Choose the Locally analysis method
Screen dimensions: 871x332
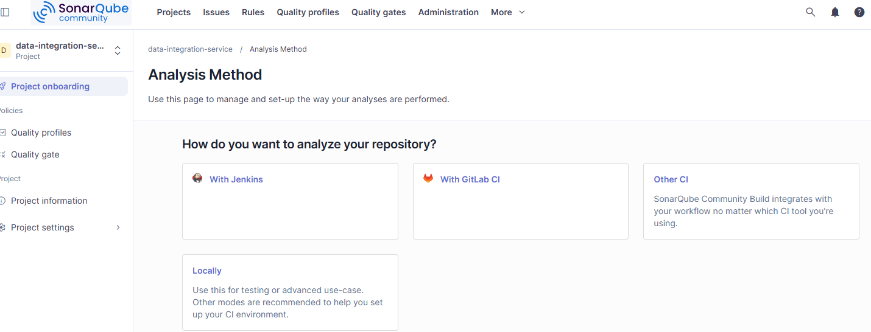coord(290,292)
